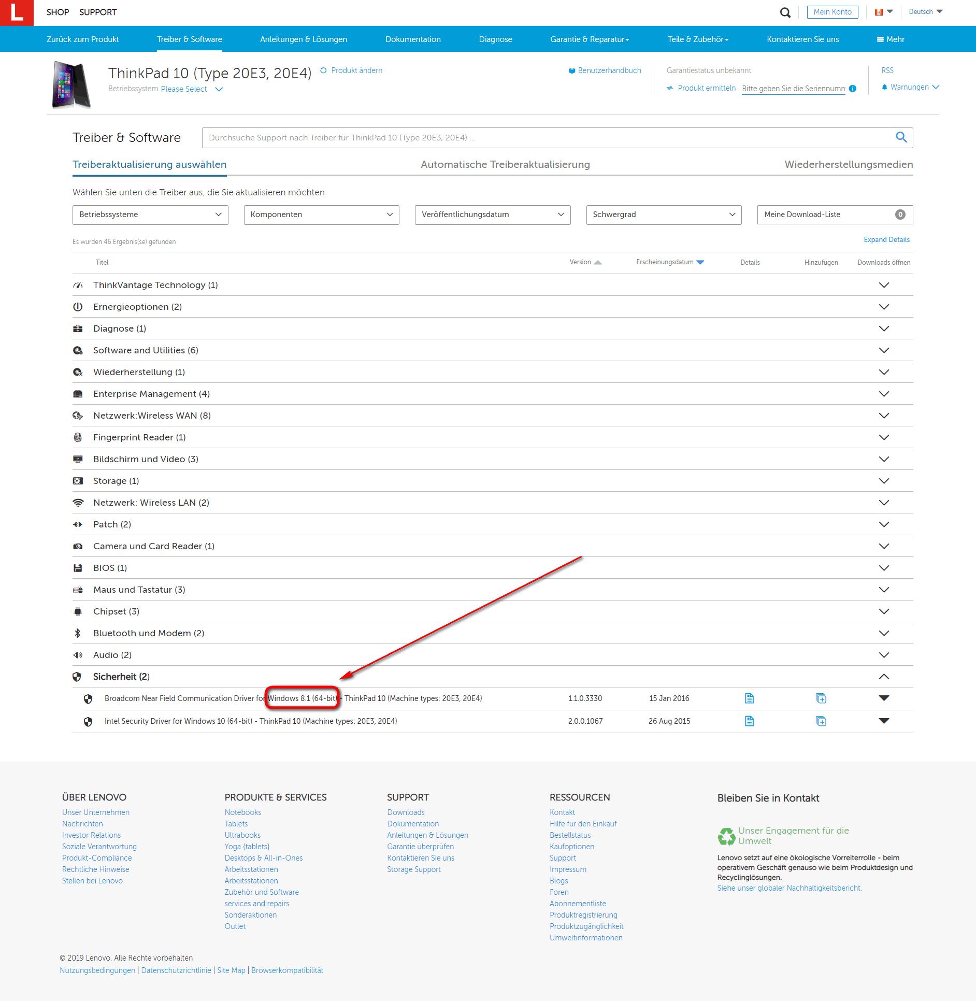
Task: Expand the Bildschirm und Video category
Action: [884, 459]
